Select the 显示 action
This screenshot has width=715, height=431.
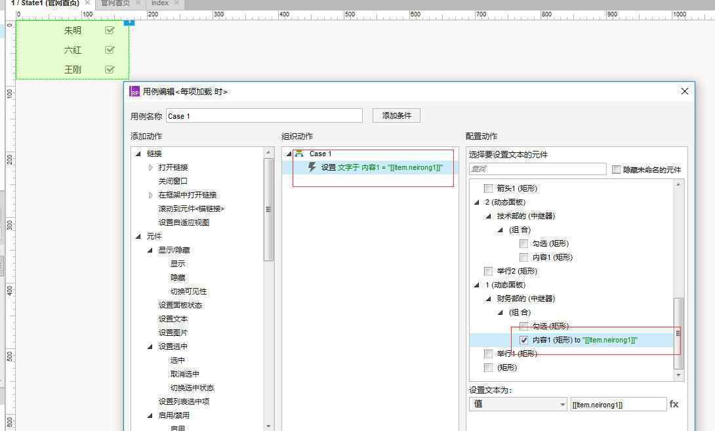(x=177, y=264)
